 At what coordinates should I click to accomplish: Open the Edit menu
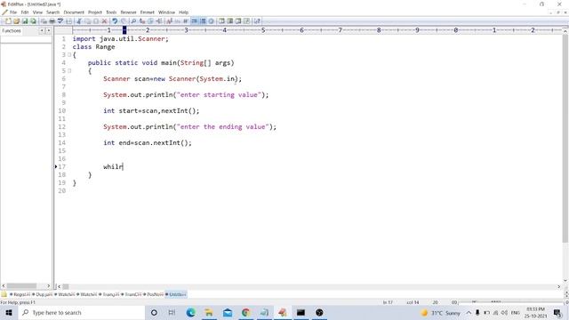(x=25, y=12)
